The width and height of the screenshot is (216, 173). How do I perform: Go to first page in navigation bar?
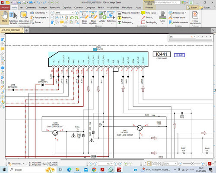pos(90,163)
